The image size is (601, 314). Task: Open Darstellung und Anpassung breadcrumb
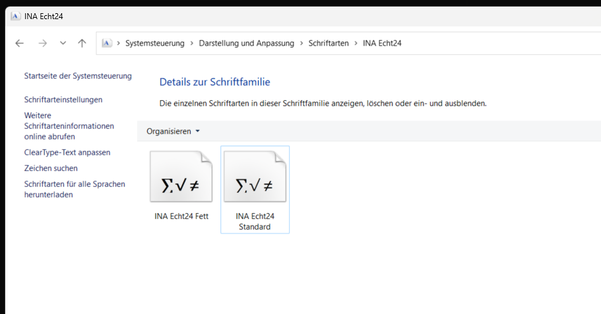point(247,44)
